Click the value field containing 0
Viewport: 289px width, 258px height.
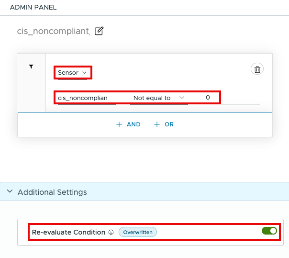(x=208, y=98)
